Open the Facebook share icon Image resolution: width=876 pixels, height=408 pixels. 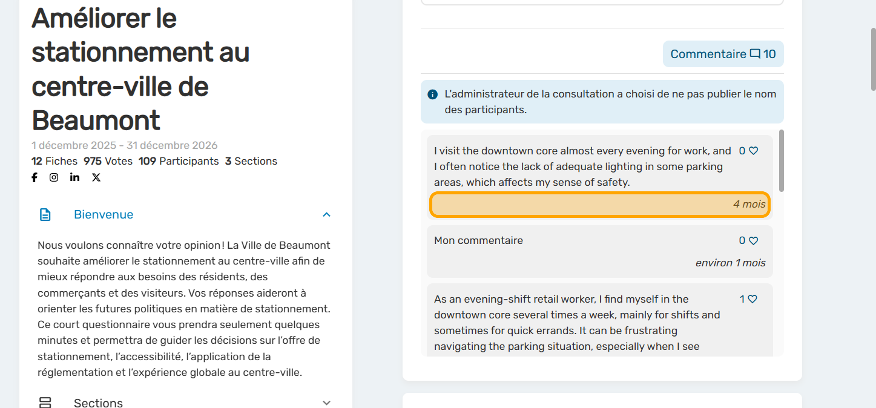click(x=35, y=177)
